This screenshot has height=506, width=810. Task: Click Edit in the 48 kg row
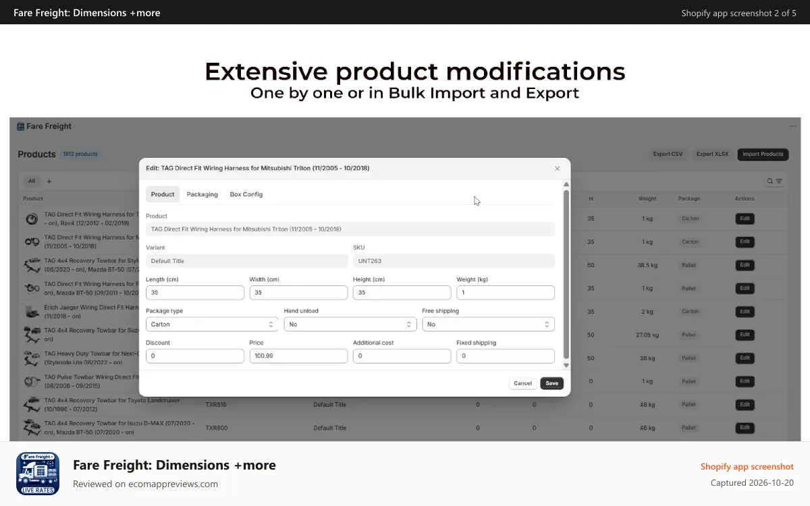coord(745,405)
